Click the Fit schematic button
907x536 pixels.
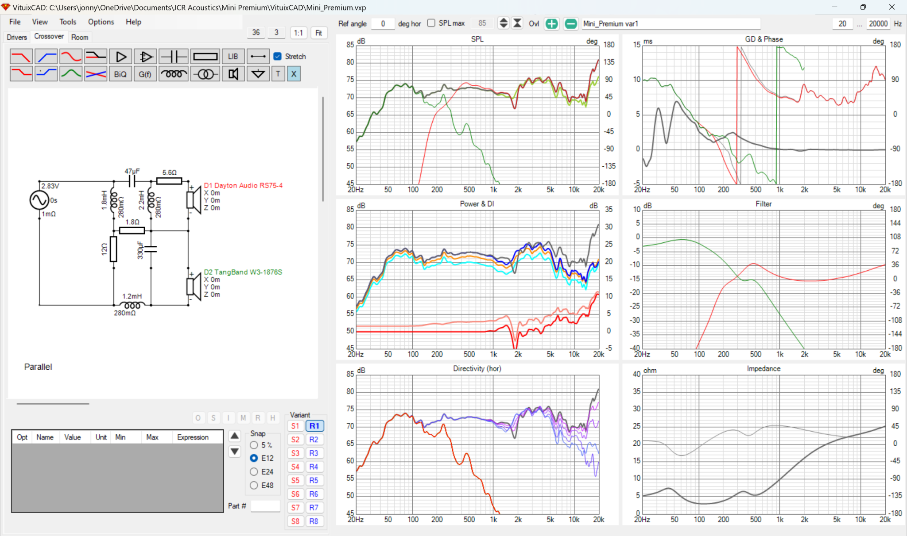coord(319,33)
